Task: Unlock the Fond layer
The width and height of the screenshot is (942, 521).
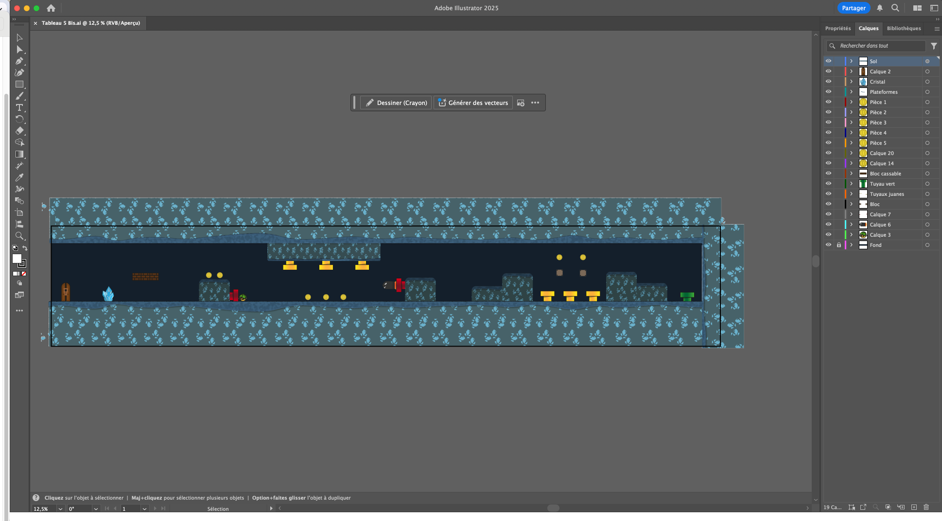Action: point(838,245)
